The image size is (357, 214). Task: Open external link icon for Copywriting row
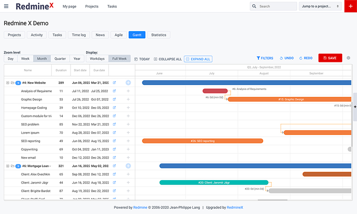[114, 149]
